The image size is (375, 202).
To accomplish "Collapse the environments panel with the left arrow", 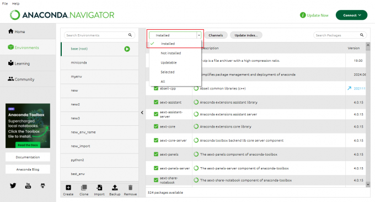I will click(142, 113).
